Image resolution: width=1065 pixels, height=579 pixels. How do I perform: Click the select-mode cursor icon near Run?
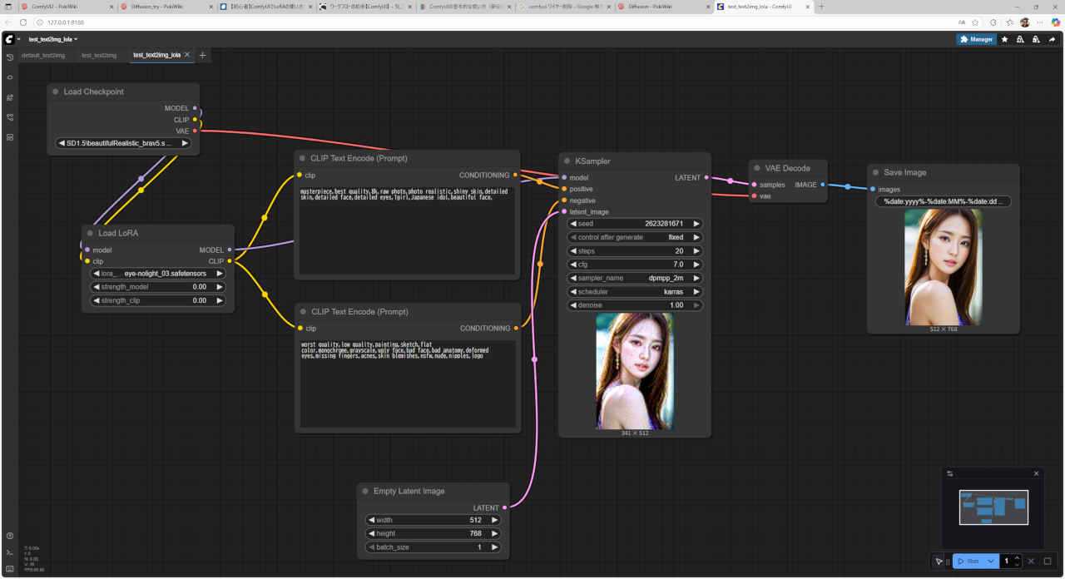pos(939,562)
